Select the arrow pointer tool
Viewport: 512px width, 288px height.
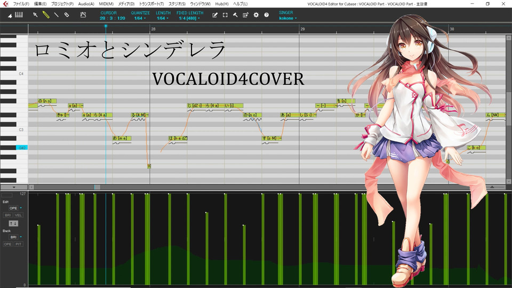pyautogui.click(x=35, y=15)
